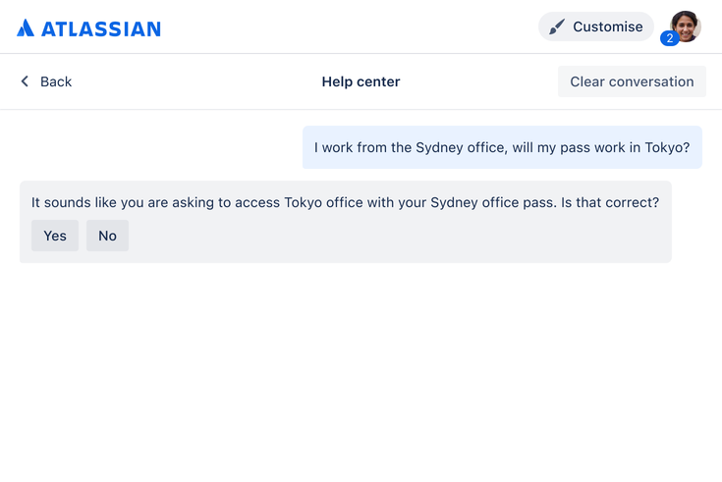Click the Help center heading
This screenshot has height=482, width=722.
(x=361, y=81)
